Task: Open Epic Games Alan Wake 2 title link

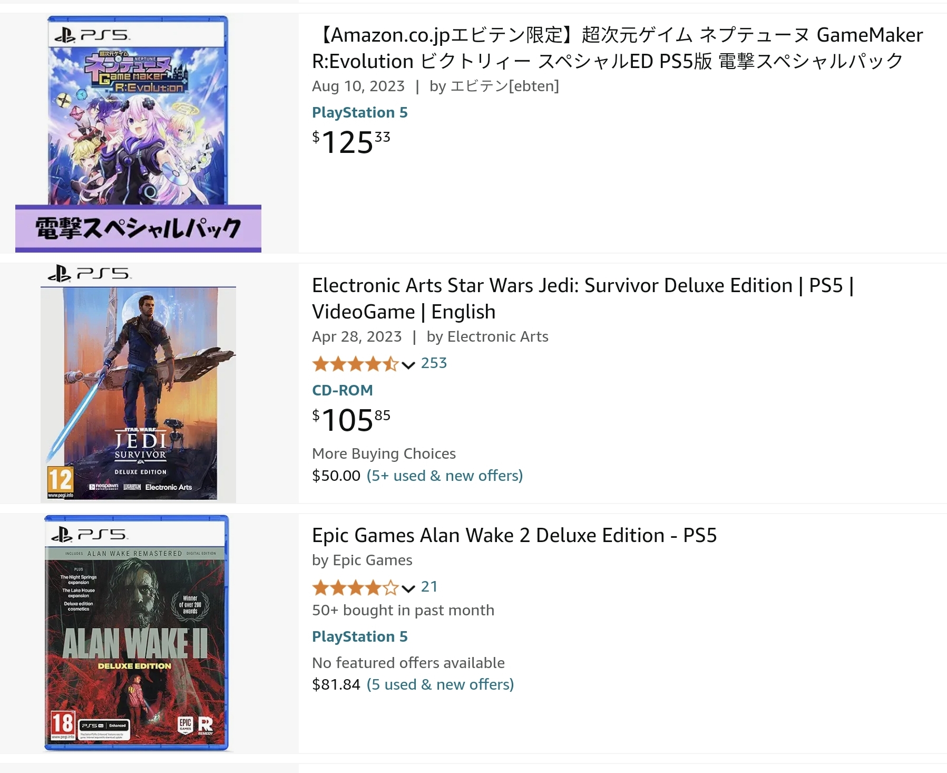Action: pyautogui.click(x=514, y=535)
